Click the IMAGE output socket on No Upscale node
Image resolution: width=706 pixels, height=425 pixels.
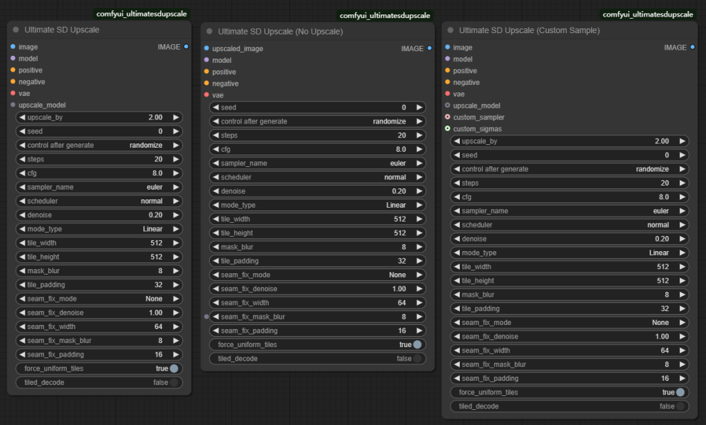430,48
